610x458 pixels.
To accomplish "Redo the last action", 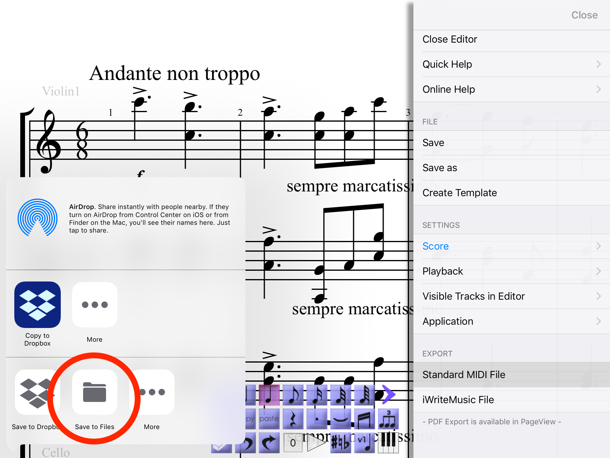I will [x=269, y=443].
